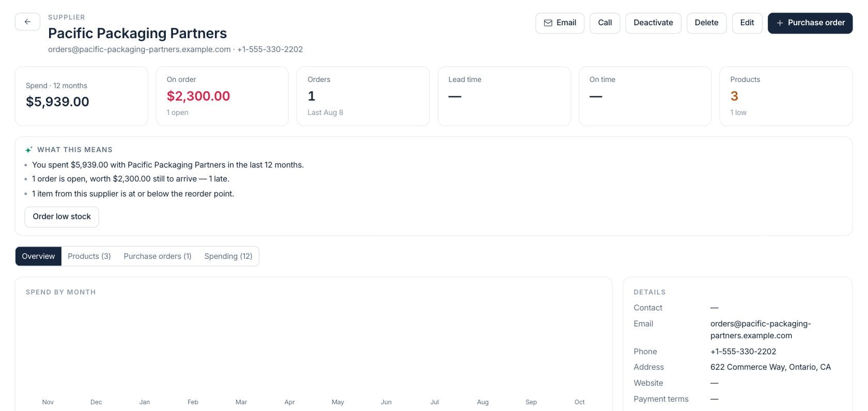Click the $2,300.00 on order amount

point(198,96)
